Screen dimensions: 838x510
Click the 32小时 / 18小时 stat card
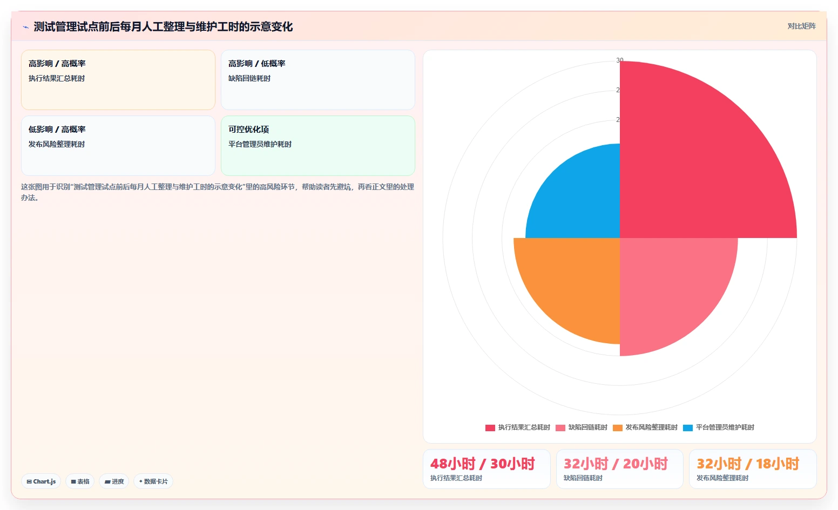753,469
